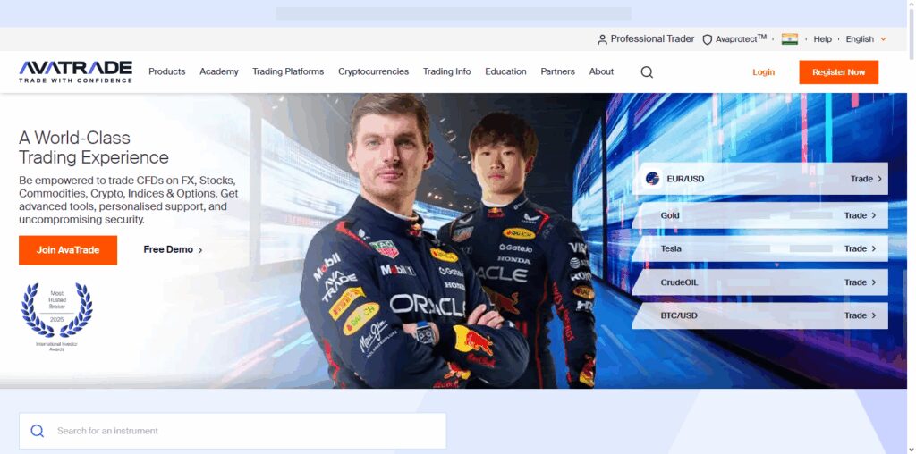
Task: Click the Register Now button
Action: (838, 71)
